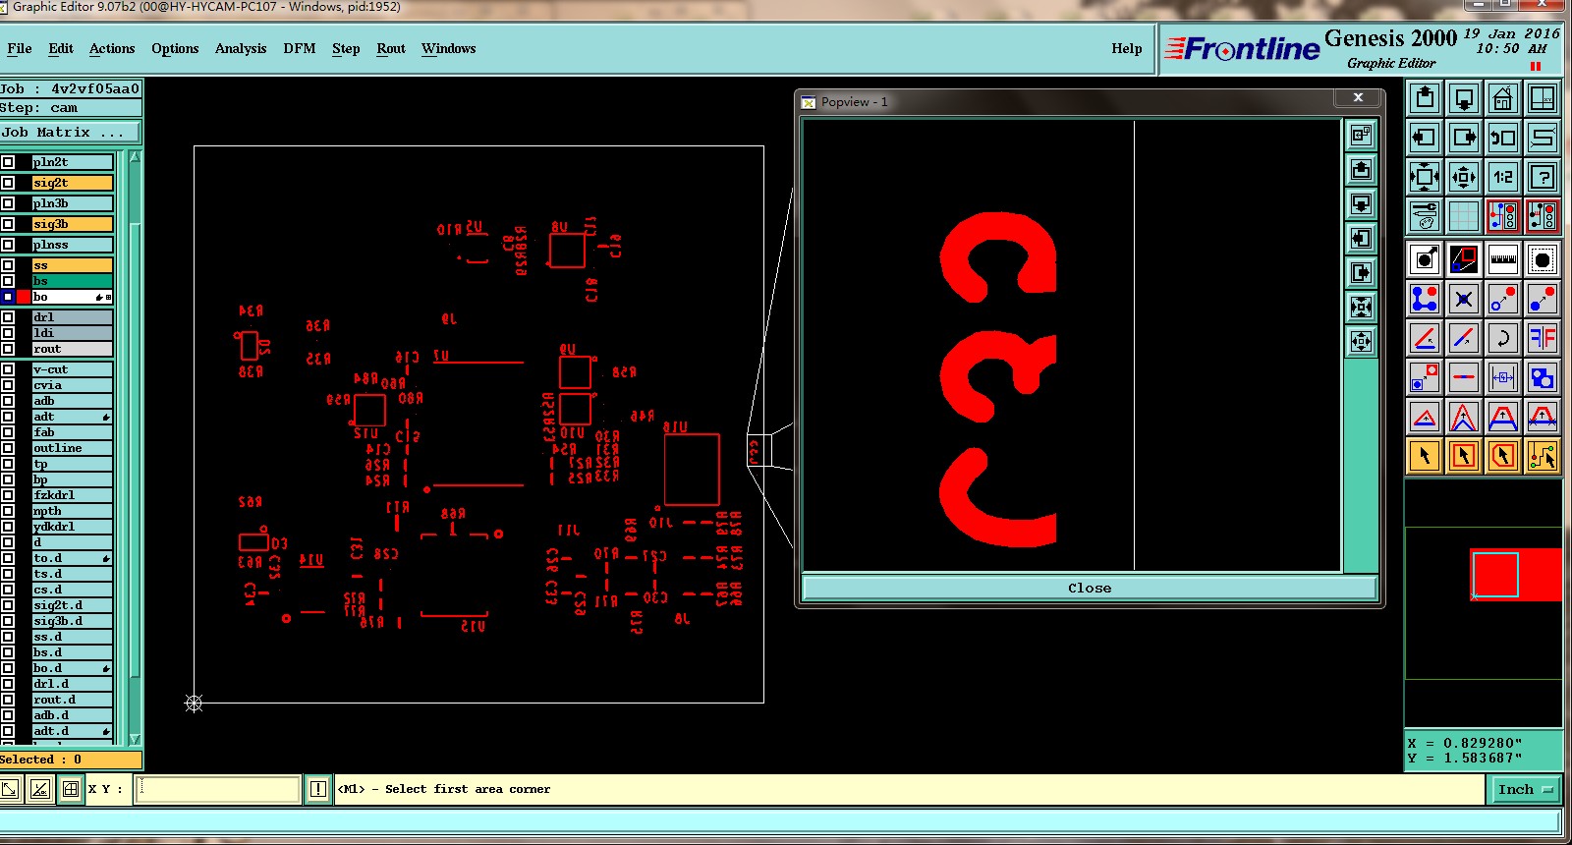This screenshot has width=1572, height=845.
Task: Open the Analysis menu
Action: tap(241, 48)
